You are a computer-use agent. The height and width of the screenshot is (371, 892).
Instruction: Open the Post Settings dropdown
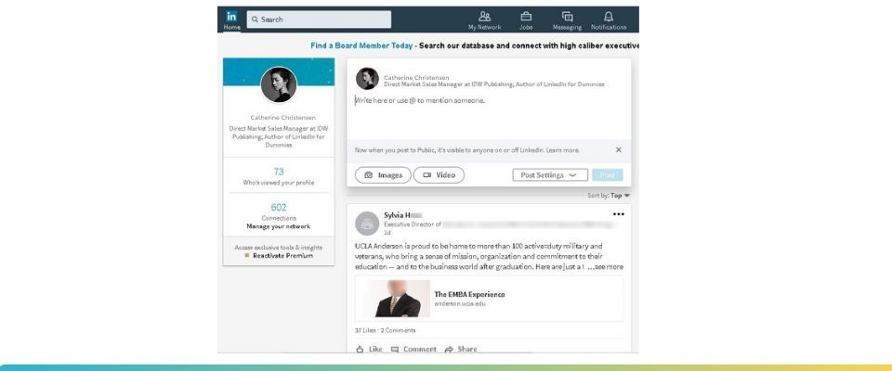(550, 175)
